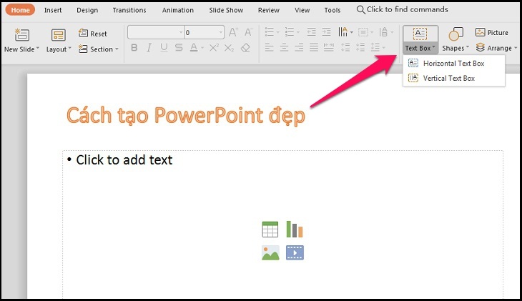Toggle underline formatting
Viewport: 522px width, 301px height.
pos(164,48)
